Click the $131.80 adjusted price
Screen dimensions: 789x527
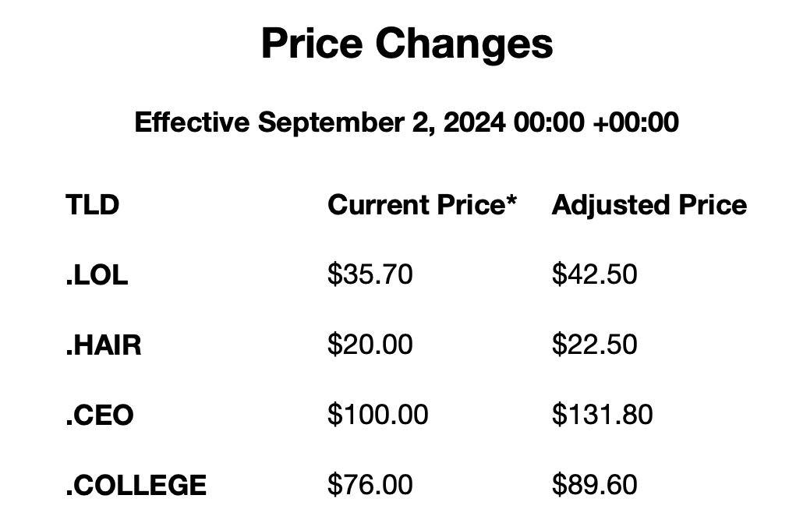coord(602,415)
